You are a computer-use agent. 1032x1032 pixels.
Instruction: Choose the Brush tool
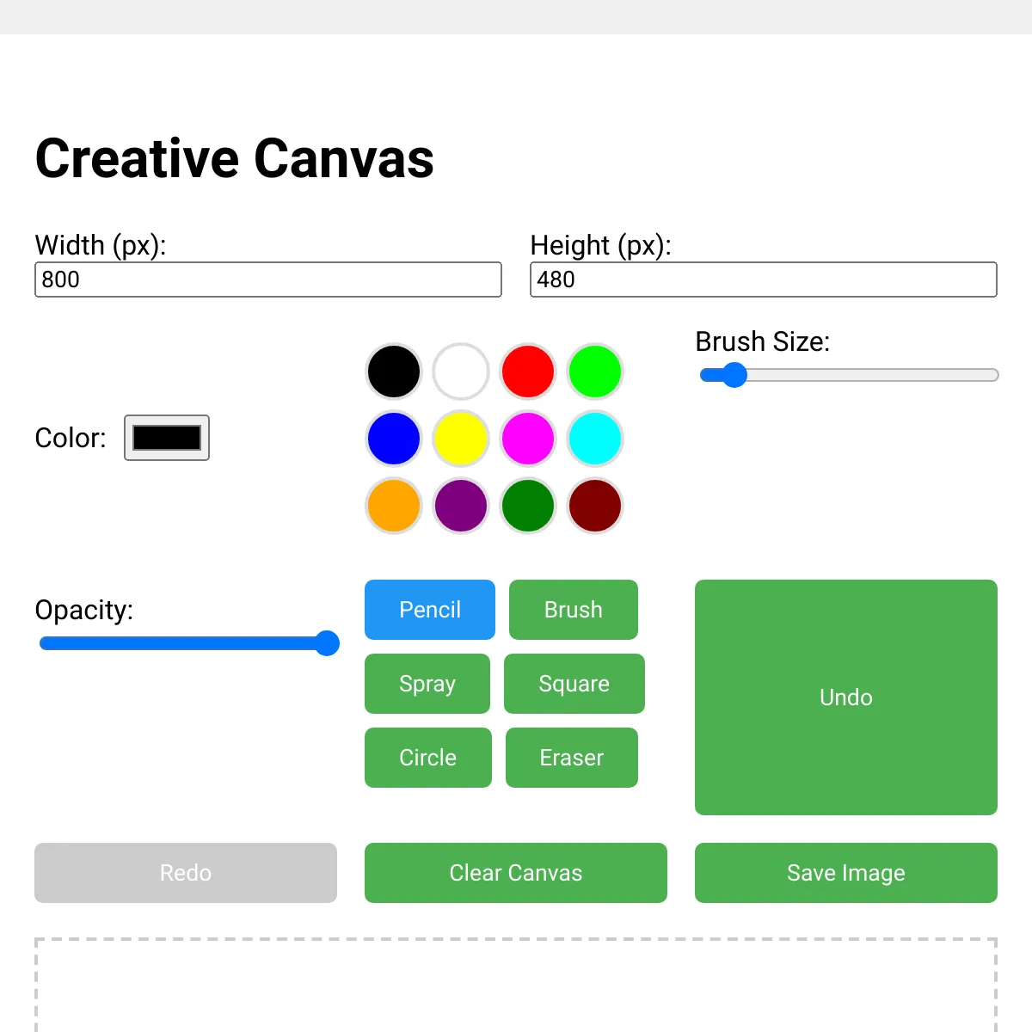click(x=574, y=610)
